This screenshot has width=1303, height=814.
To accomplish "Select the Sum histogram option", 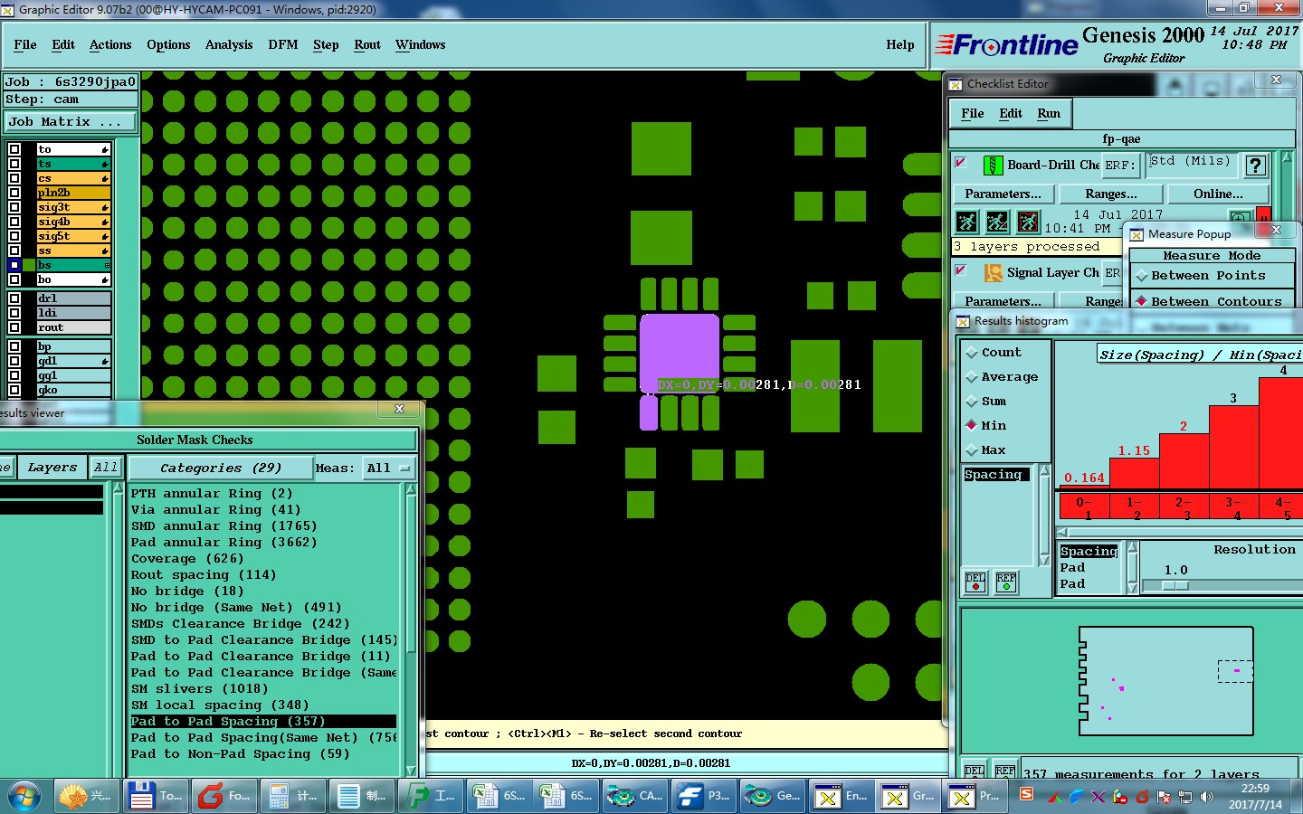I will click(986, 402).
